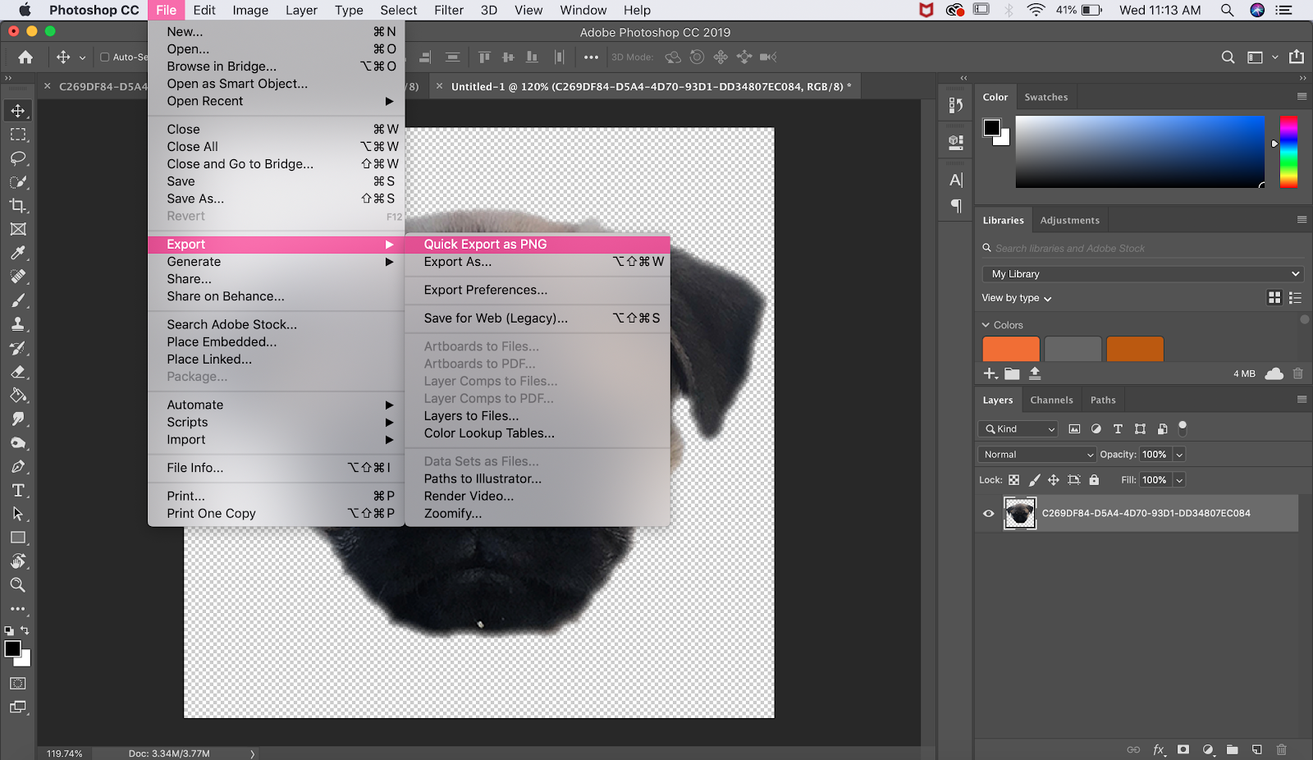
Task: Choose Export As... in submenu
Action: 538,262
